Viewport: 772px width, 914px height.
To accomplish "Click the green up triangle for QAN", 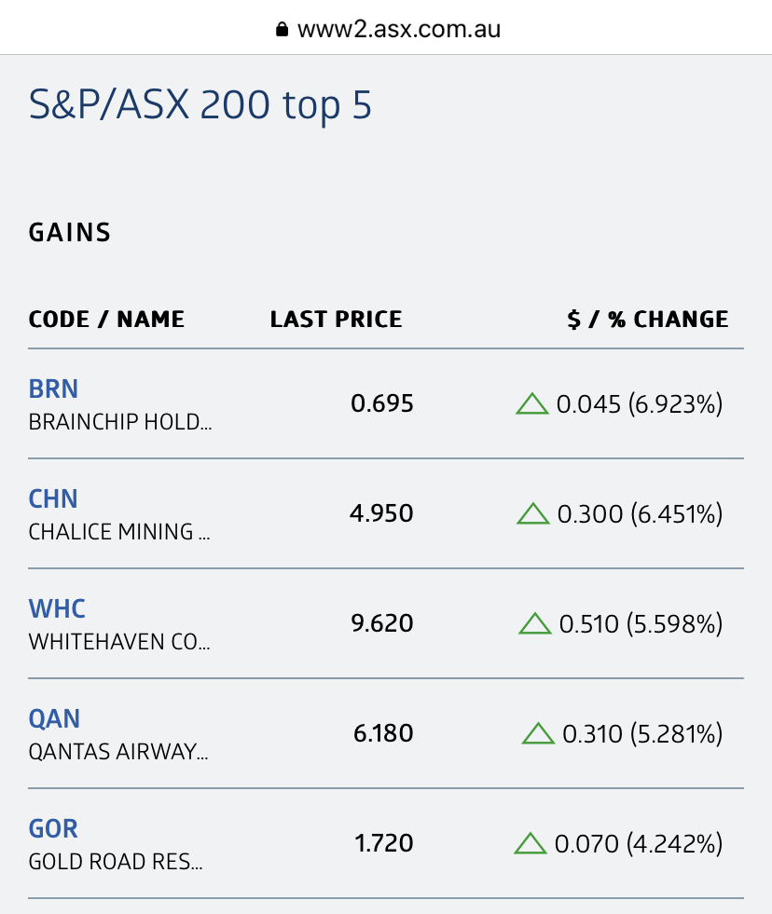I will (x=538, y=734).
